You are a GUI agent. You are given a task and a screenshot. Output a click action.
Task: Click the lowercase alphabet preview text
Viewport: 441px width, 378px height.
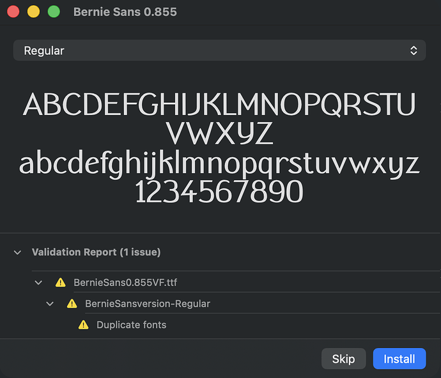click(x=219, y=164)
